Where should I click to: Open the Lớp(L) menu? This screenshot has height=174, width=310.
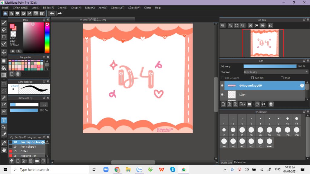36,8
